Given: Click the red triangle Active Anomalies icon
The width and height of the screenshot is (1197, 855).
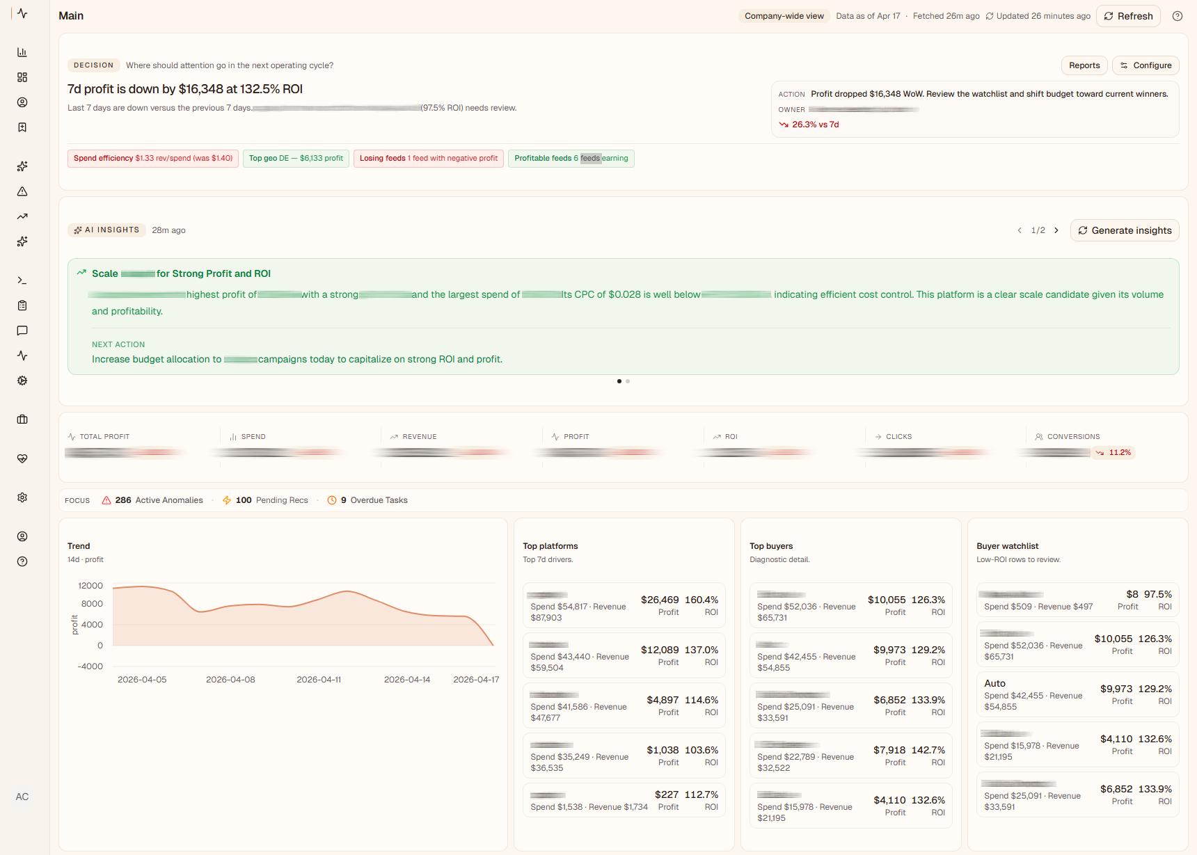Looking at the screenshot, I should [x=106, y=500].
